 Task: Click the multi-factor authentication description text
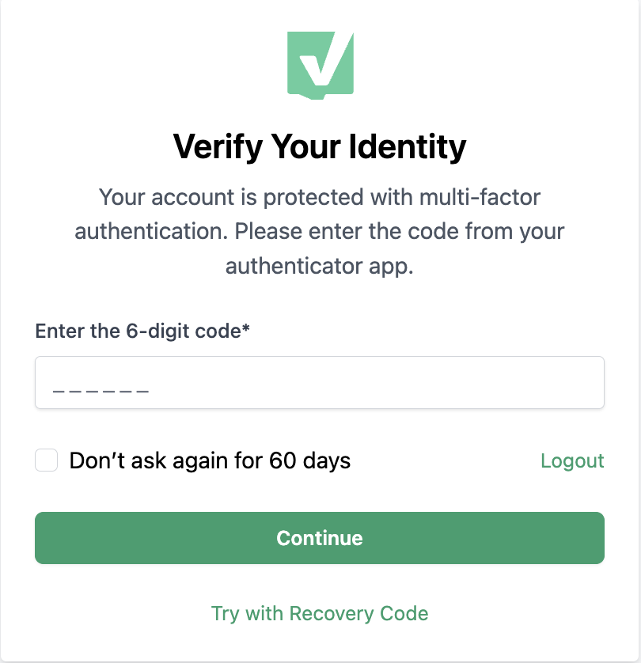pyautogui.click(x=320, y=231)
